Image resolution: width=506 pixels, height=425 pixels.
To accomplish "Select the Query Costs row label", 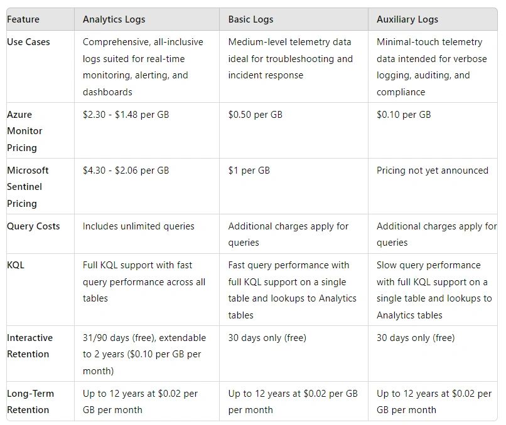I will coord(33,226).
